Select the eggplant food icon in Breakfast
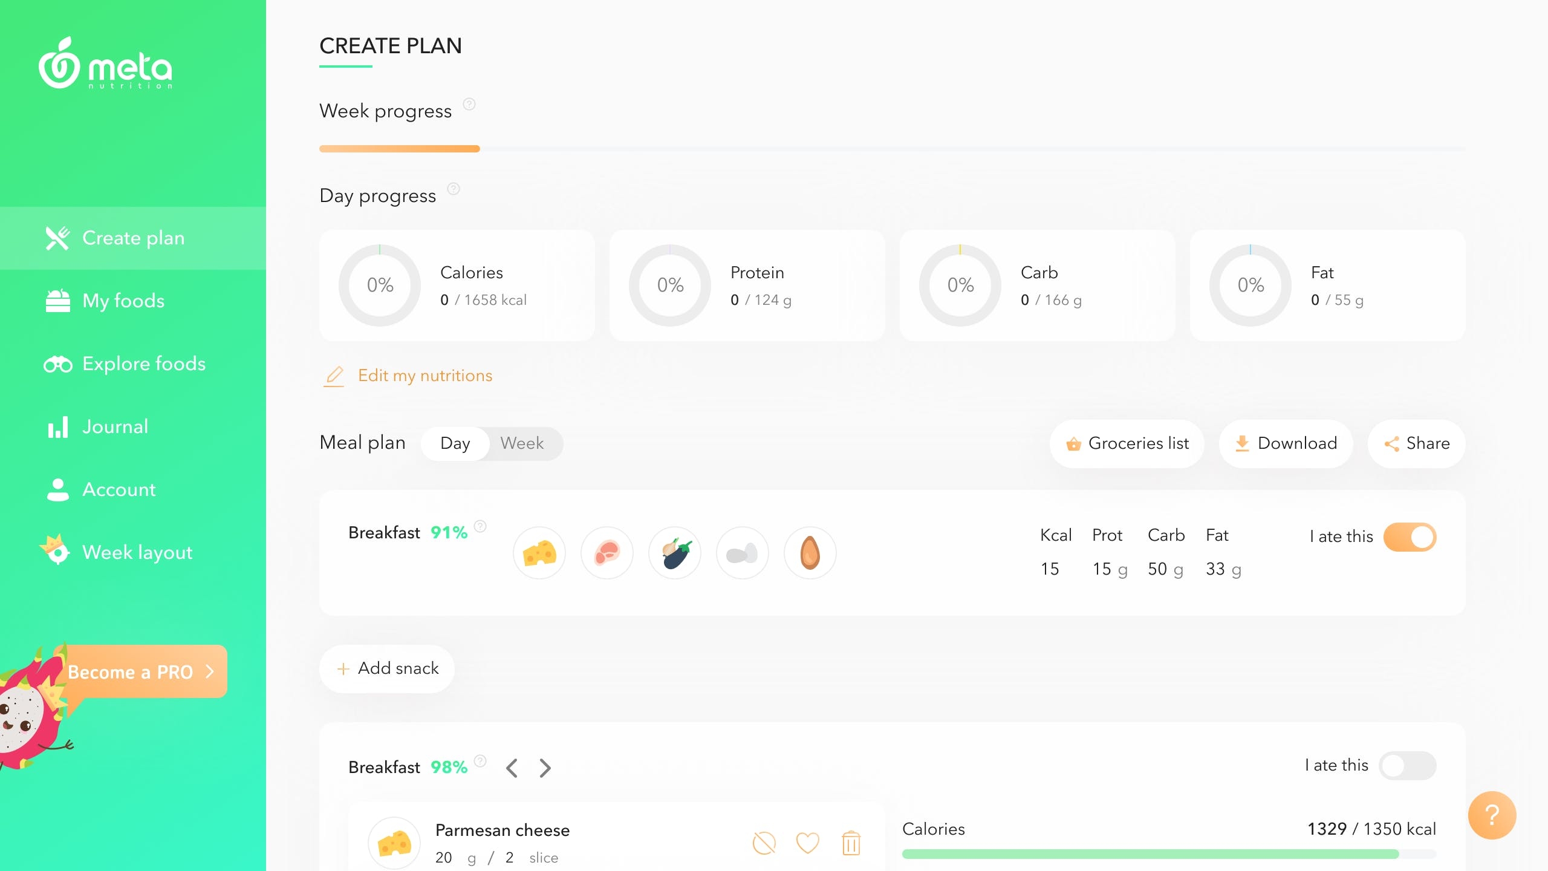The height and width of the screenshot is (871, 1548). pos(675,553)
